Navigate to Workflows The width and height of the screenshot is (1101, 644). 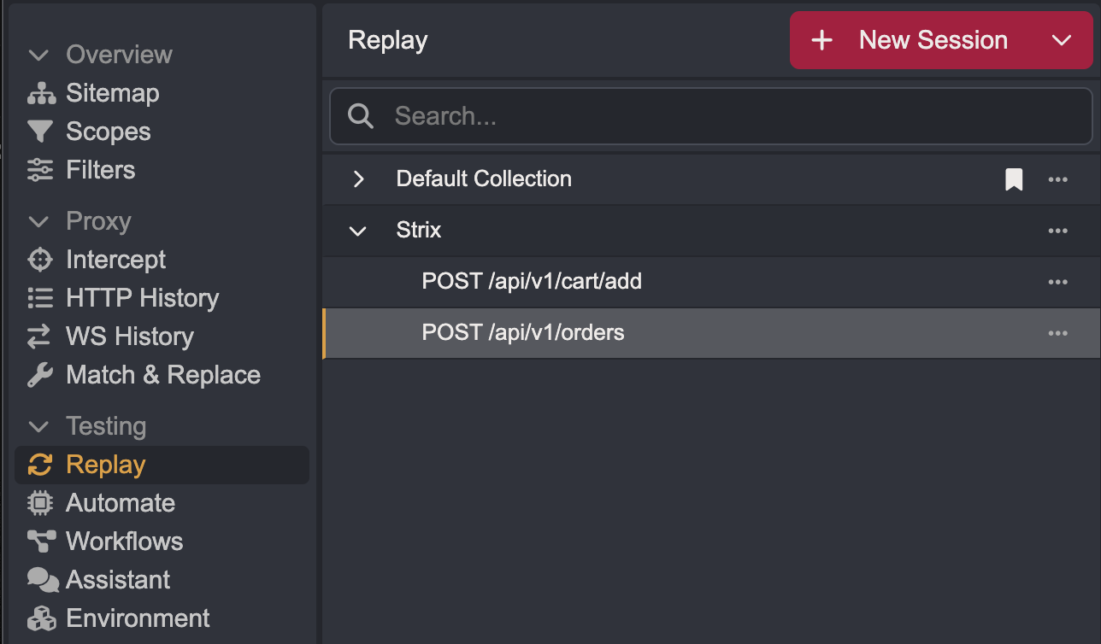(x=125, y=542)
